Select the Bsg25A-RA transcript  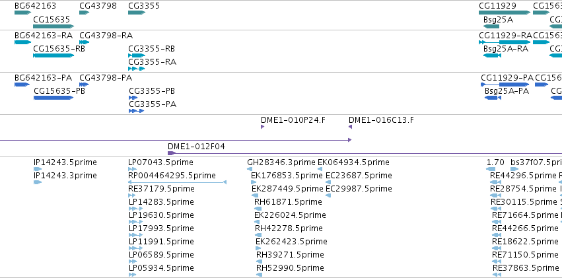tap(492, 55)
